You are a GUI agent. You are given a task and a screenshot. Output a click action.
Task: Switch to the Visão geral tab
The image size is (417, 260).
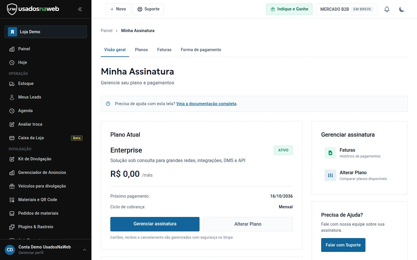pos(115,50)
